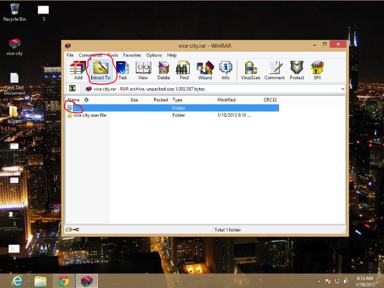Show archive Info icon
The image size is (384, 288).
coord(225,70)
